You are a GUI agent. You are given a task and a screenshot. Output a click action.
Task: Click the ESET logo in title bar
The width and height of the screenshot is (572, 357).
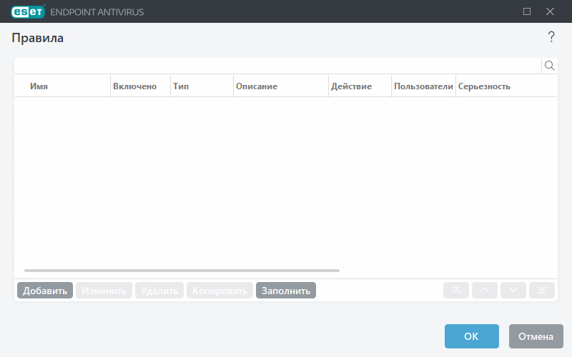point(29,11)
